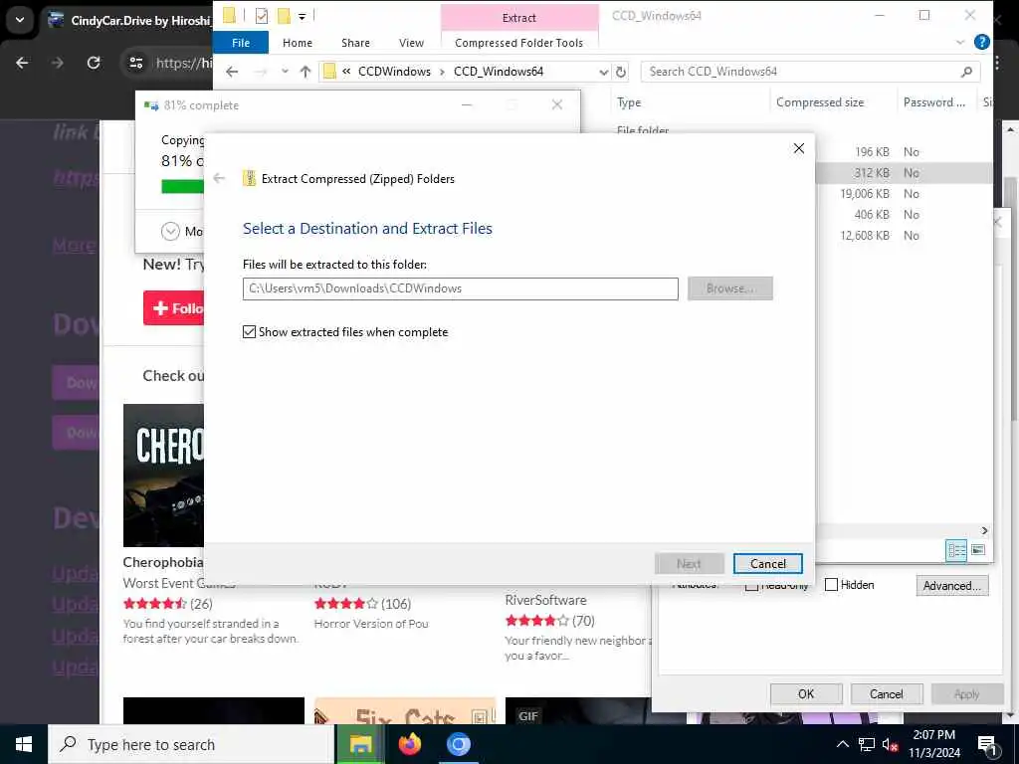
Task: Open the View ribbon tab
Action: pyautogui.click(x=411, y=43)
